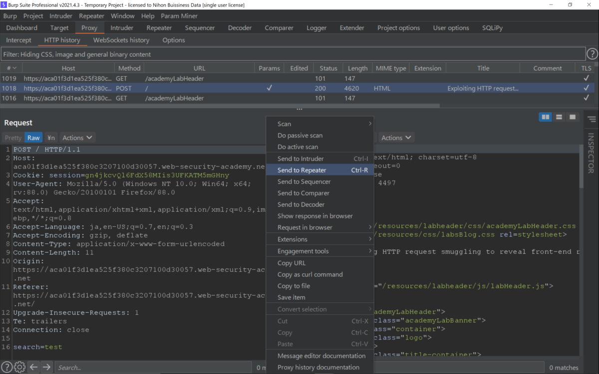
Task: Open the Project menu
Action: coord(33,16)
